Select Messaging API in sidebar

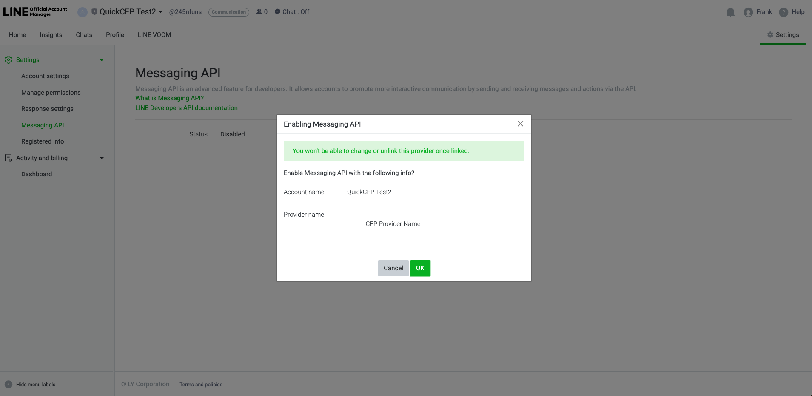click(x=43, y=125)
